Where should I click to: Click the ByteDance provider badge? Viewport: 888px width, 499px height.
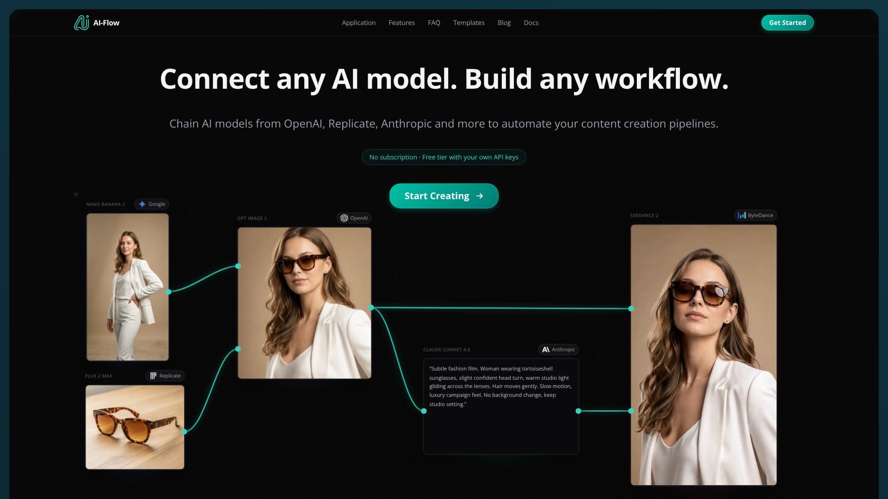755,215
